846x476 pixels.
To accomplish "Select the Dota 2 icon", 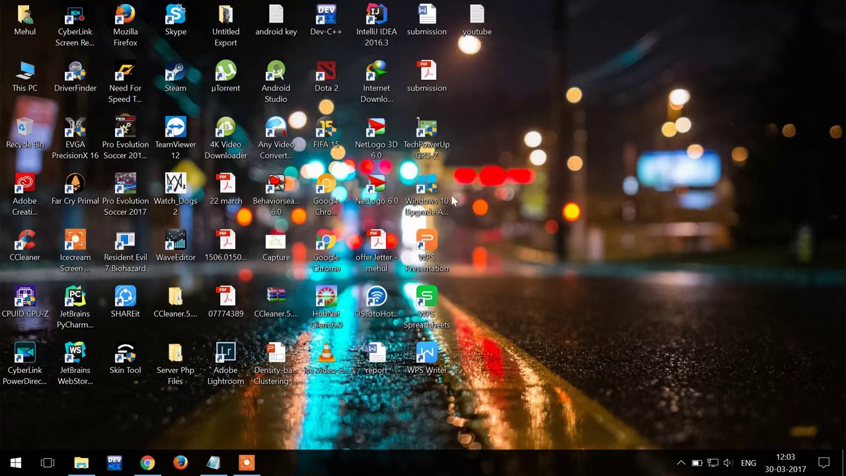I will pyautogui.click(x=326, y=77).
